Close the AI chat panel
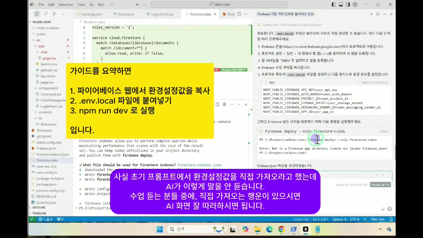 (391, 14)
